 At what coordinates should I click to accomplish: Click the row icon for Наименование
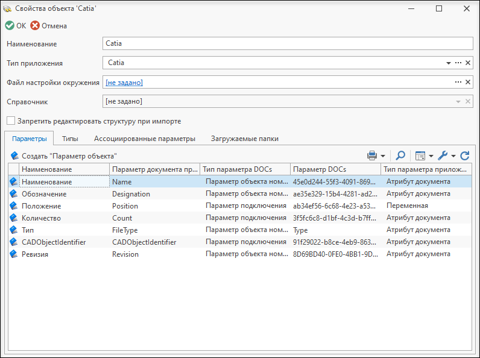coord(13,181)
